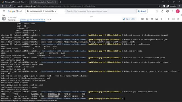This screenshot has width=182, height=102.
Task: Click the 'deployment.apps/auth created' line
Action: pyautogui.click(x=17, y=37)
